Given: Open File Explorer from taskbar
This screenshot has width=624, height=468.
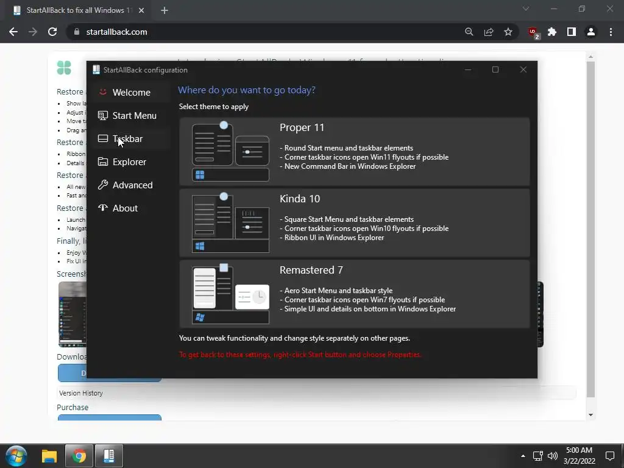Looking at the screenshot, I should pos(49,456).
